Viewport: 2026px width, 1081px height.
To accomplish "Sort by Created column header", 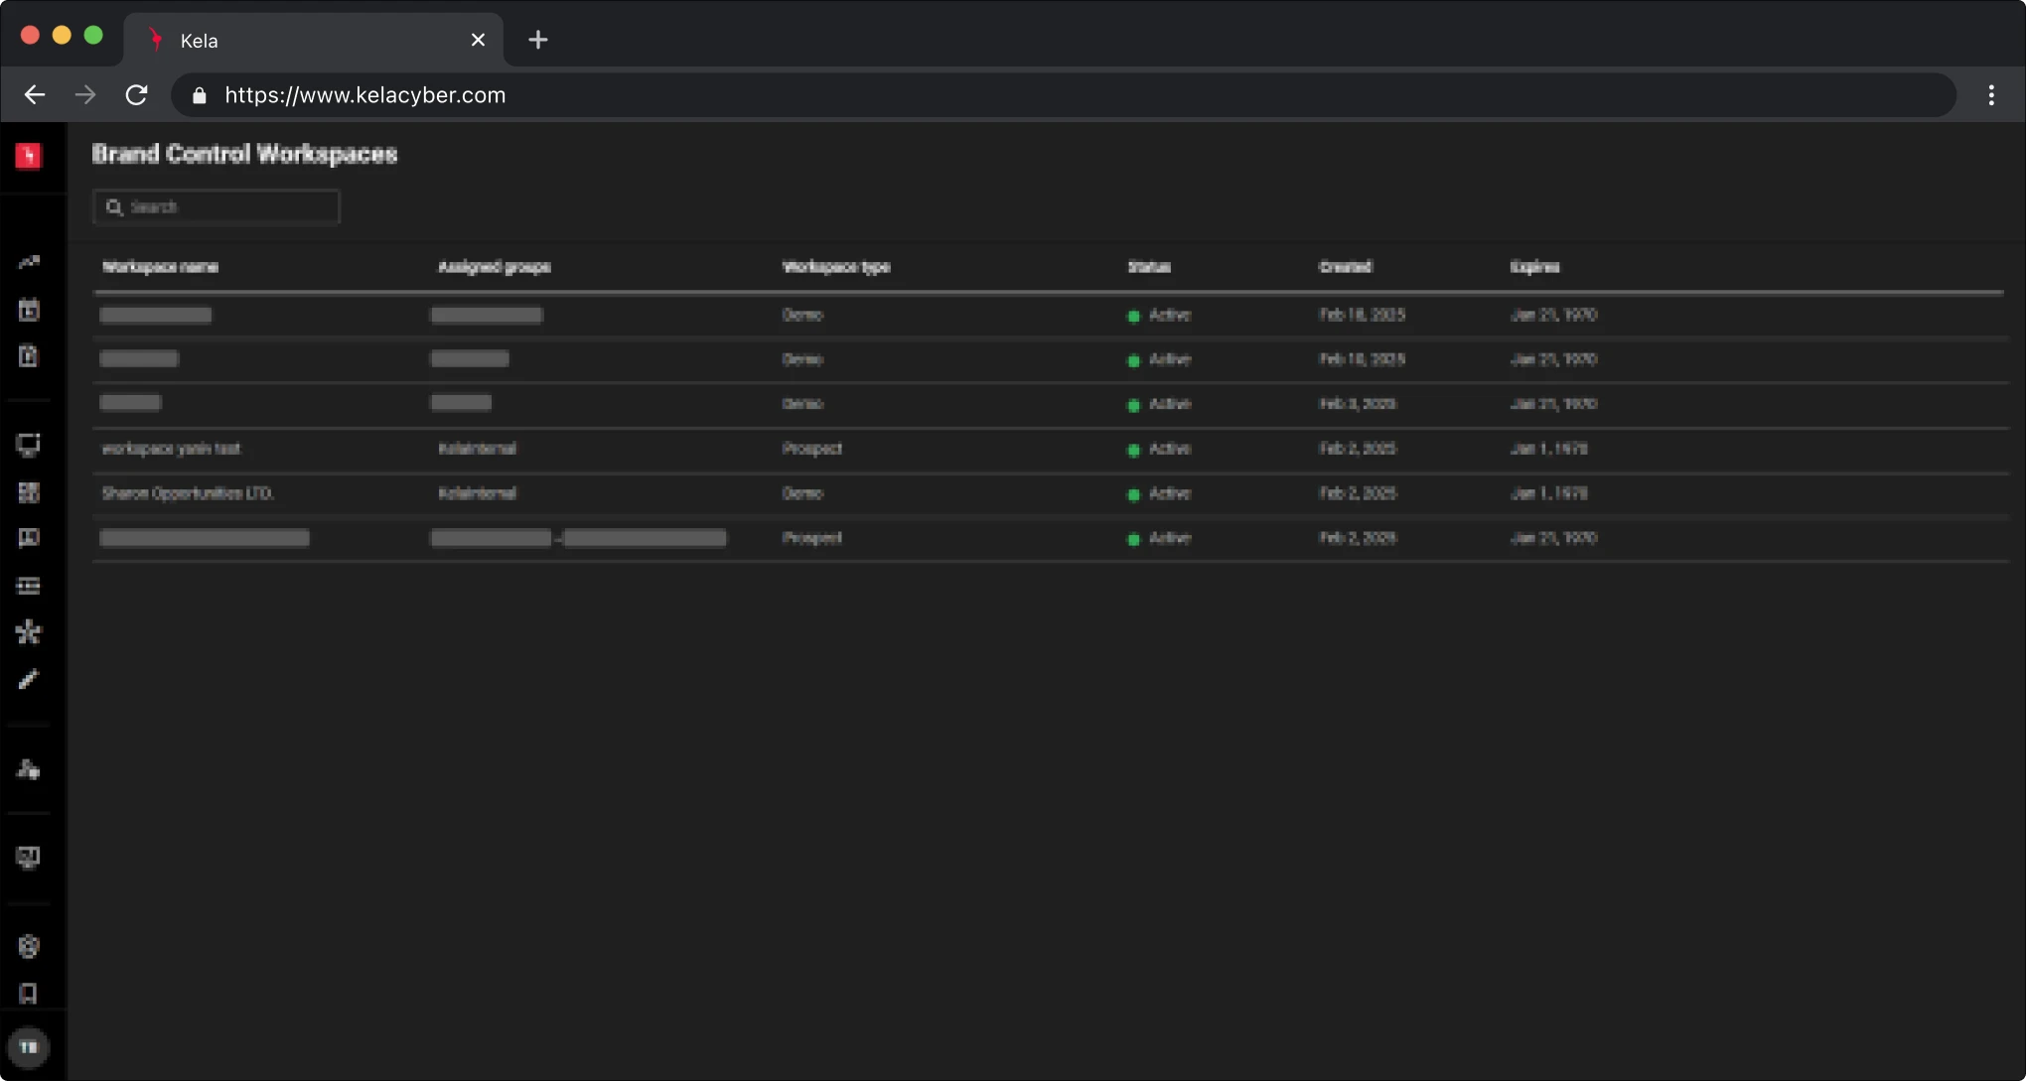I will [x=1345, y=267].
